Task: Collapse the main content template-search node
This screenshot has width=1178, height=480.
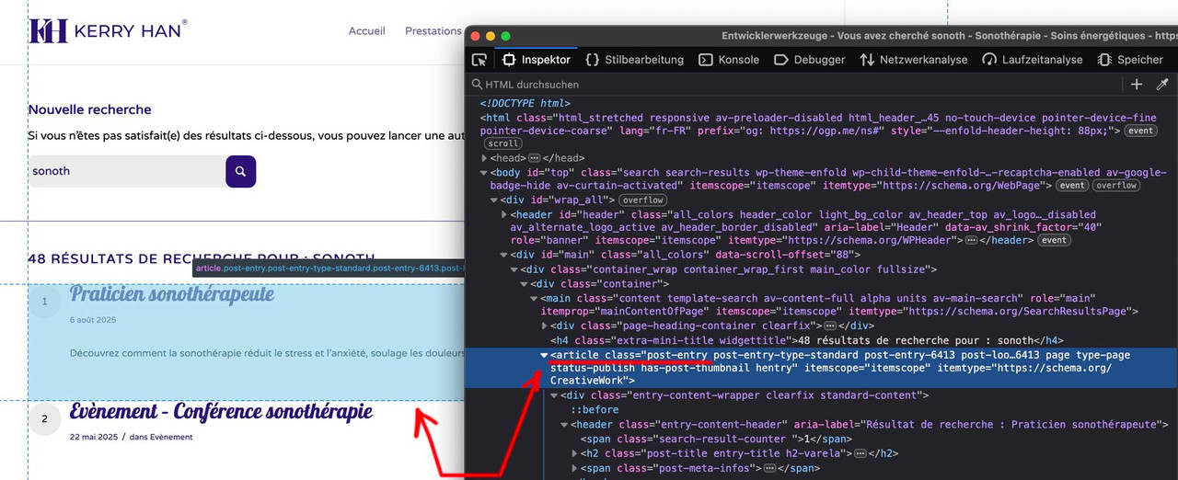Action: 535,299
